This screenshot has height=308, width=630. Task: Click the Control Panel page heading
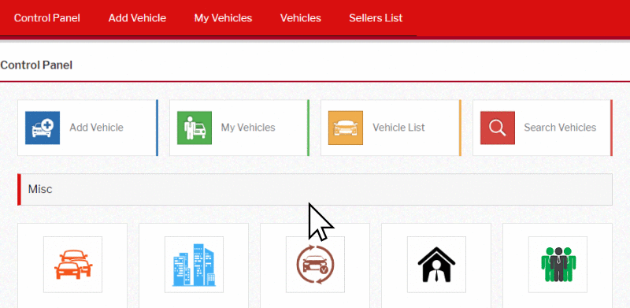pyautogui.click(x=36, y=65)
